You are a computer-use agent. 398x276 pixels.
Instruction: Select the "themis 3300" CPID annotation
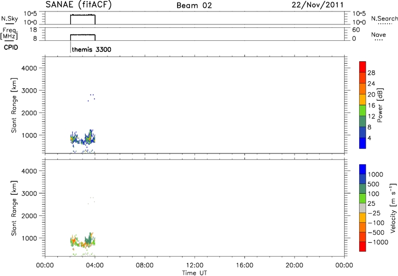(x=92, y=49)
